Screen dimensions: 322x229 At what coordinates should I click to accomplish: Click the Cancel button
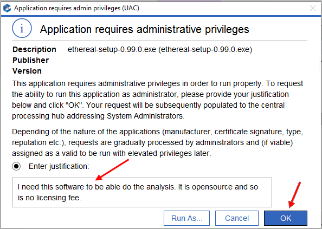[x=237, y=218]
